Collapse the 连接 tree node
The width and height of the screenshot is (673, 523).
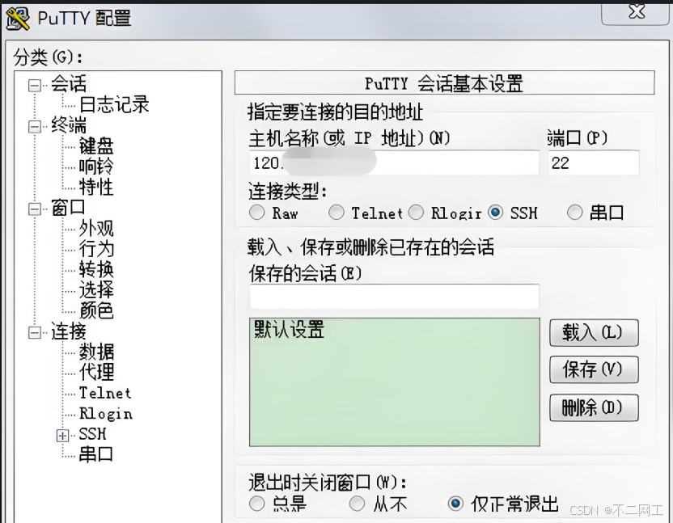[x=35, y=332]
